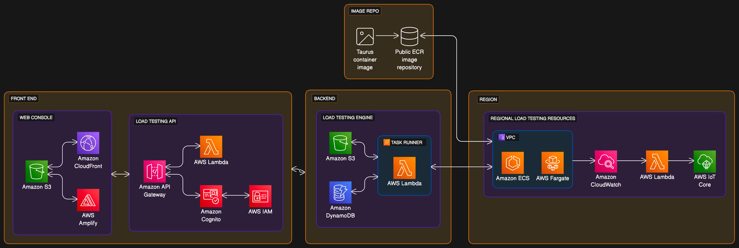The height and width of the screenshot is (248, 739).
Task: Click the Amazon ECS icon
Action: point(513,163)
